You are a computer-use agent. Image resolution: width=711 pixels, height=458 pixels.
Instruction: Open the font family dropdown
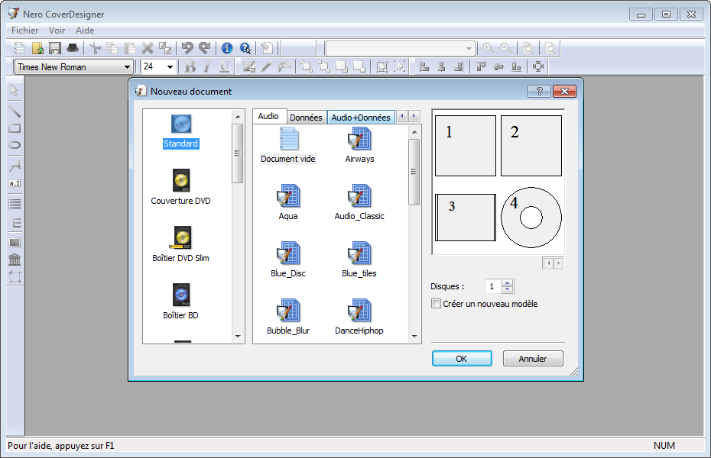tap(128, 66)
